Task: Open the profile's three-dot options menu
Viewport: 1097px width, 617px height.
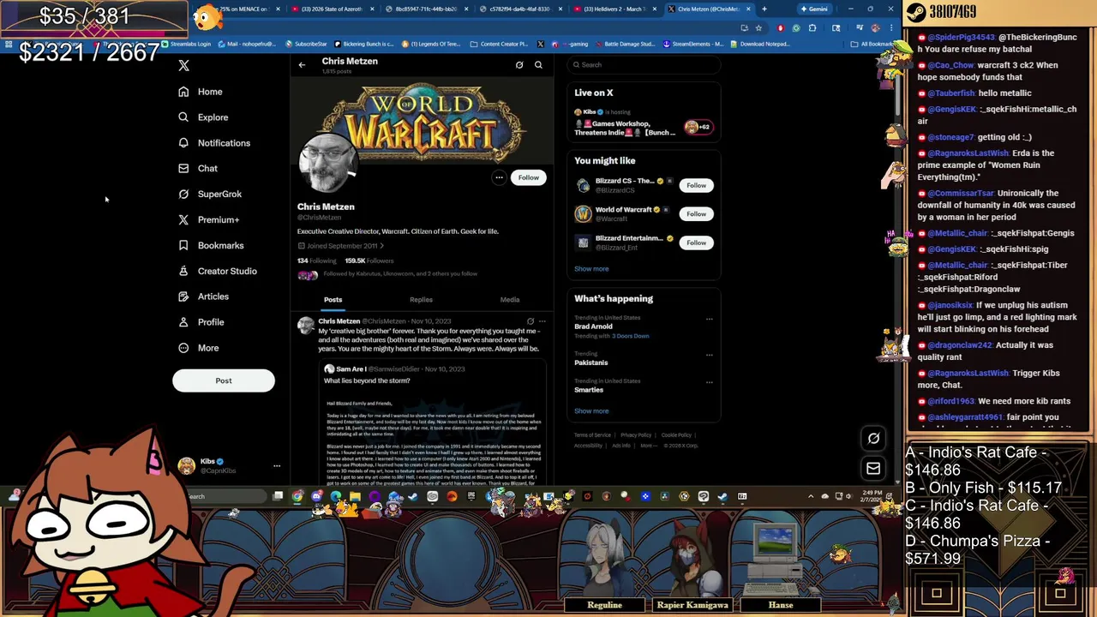Action: pos(499,177)
